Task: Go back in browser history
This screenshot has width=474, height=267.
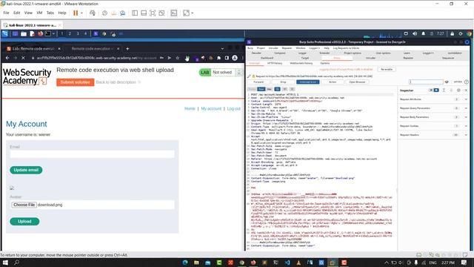Action: [7, 58]
